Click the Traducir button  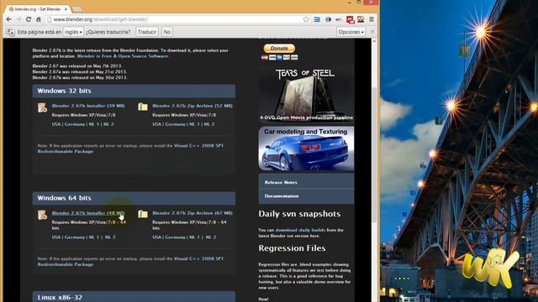147,32
